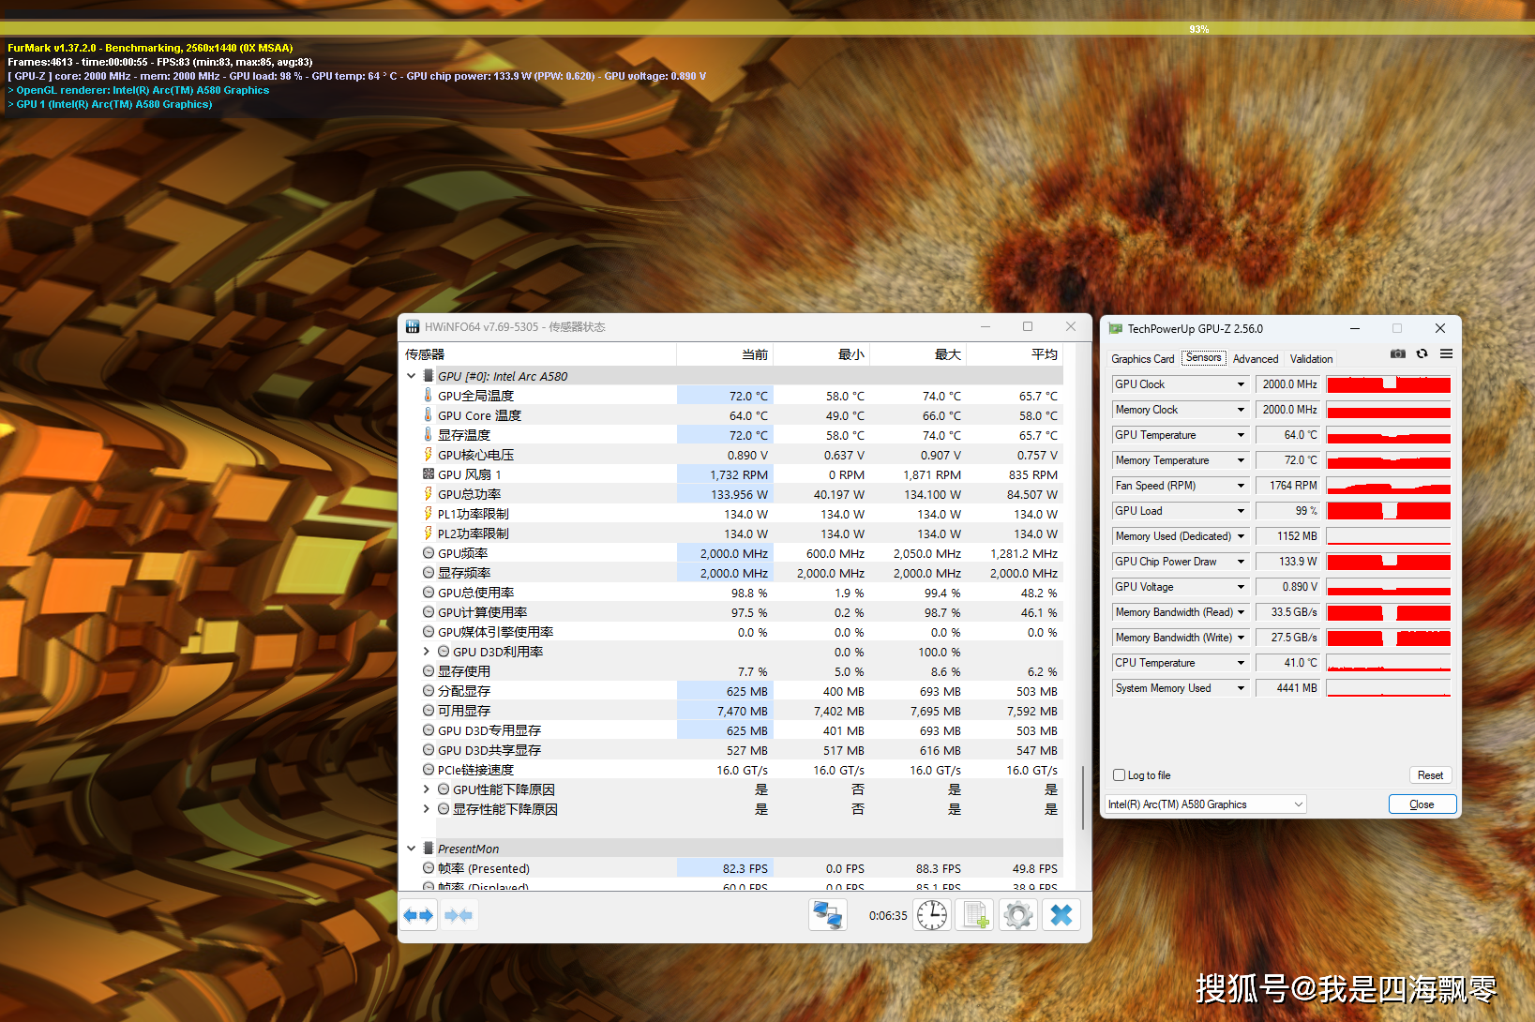The height and width of the screenshot is (1022, 1535).
Task: Click HWiNFO expand-columns blue arrows icon
Action: click(418, 915)
